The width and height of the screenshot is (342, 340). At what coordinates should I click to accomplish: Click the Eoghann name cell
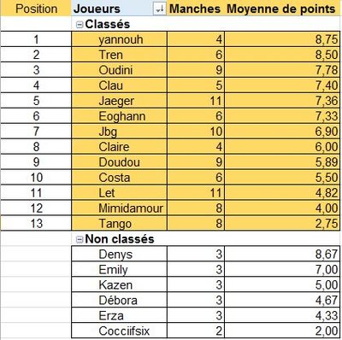[119, 116]
